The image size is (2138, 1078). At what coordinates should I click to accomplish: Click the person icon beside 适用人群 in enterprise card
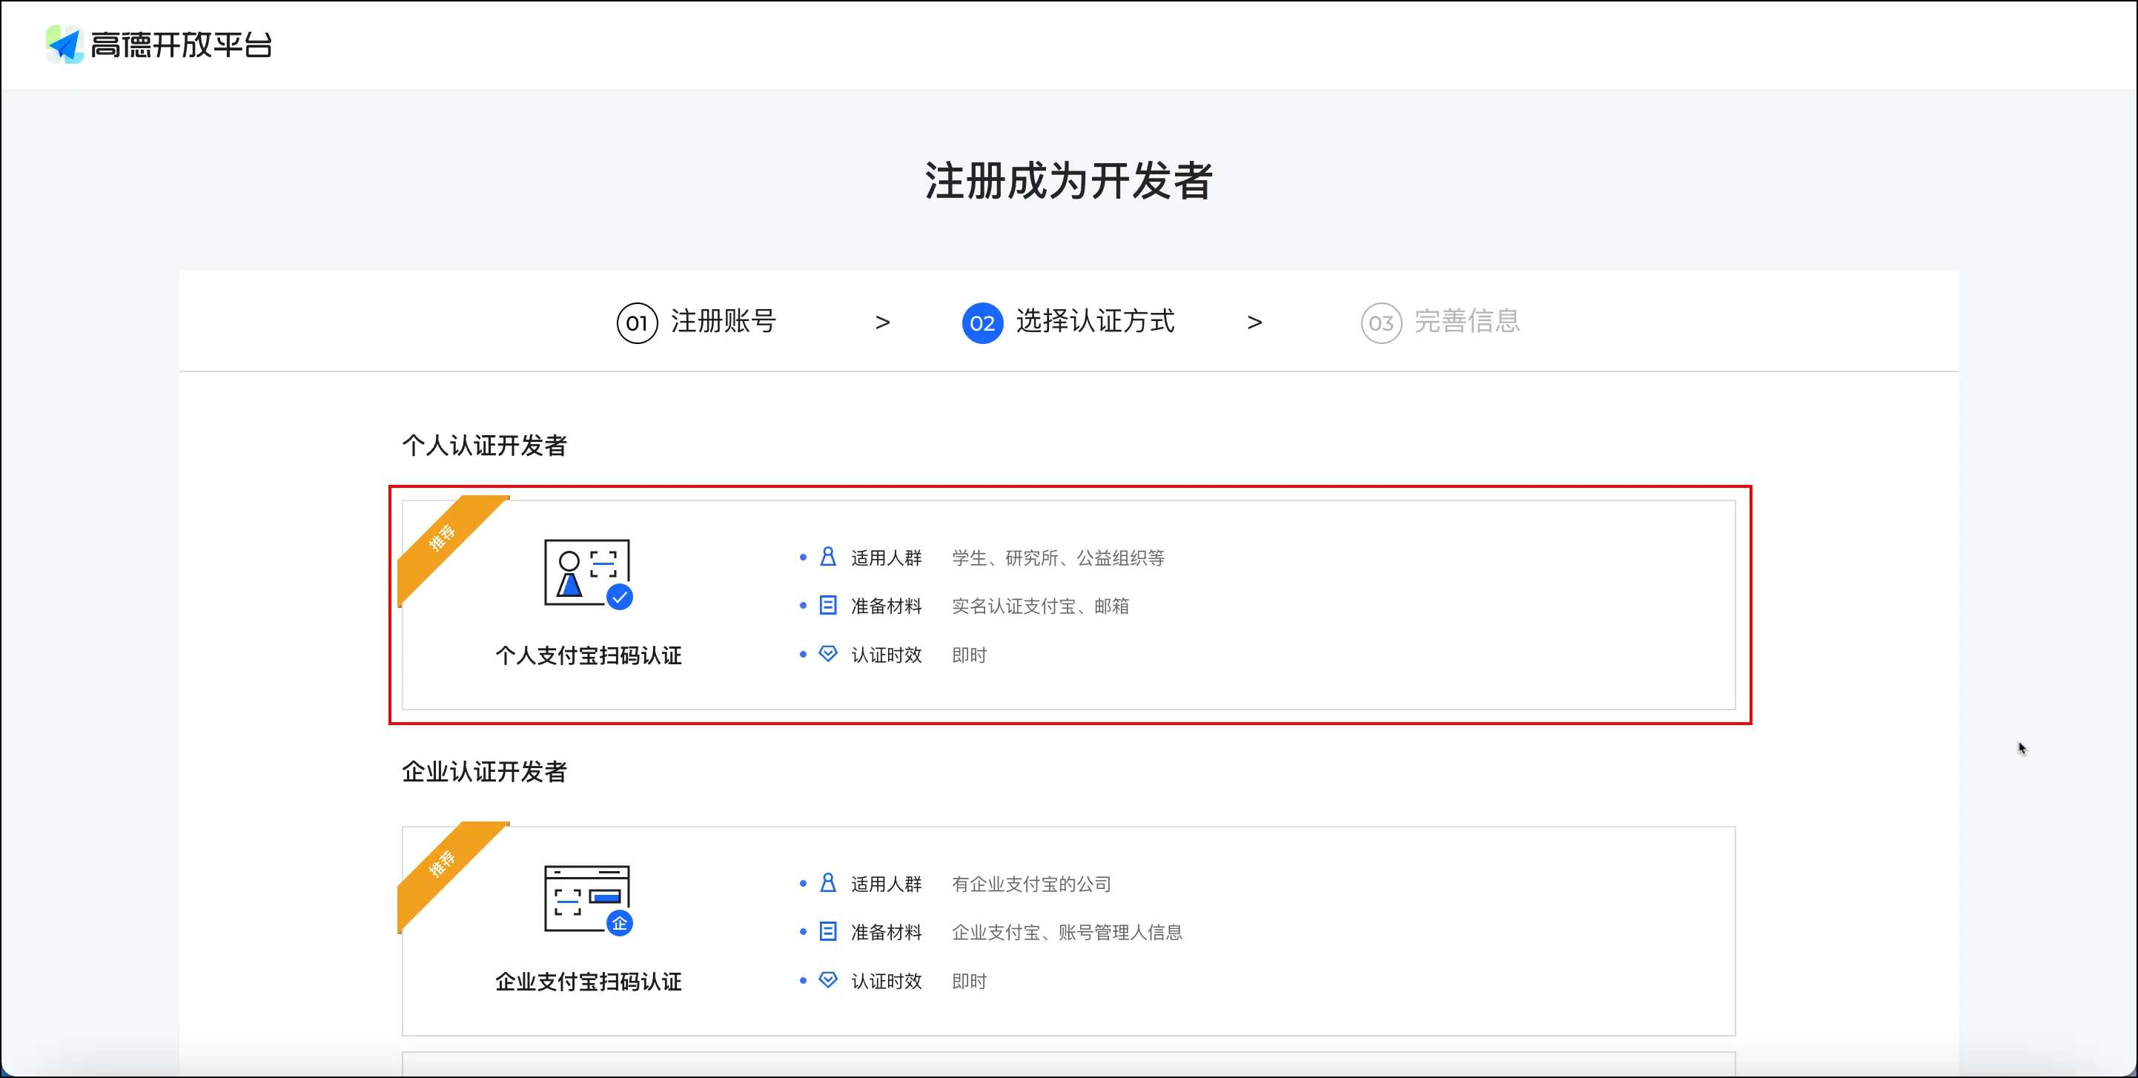[x=827, y=883]
